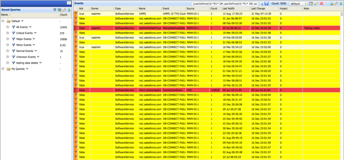Click the red X delete icon in Events toolbar

321,3
